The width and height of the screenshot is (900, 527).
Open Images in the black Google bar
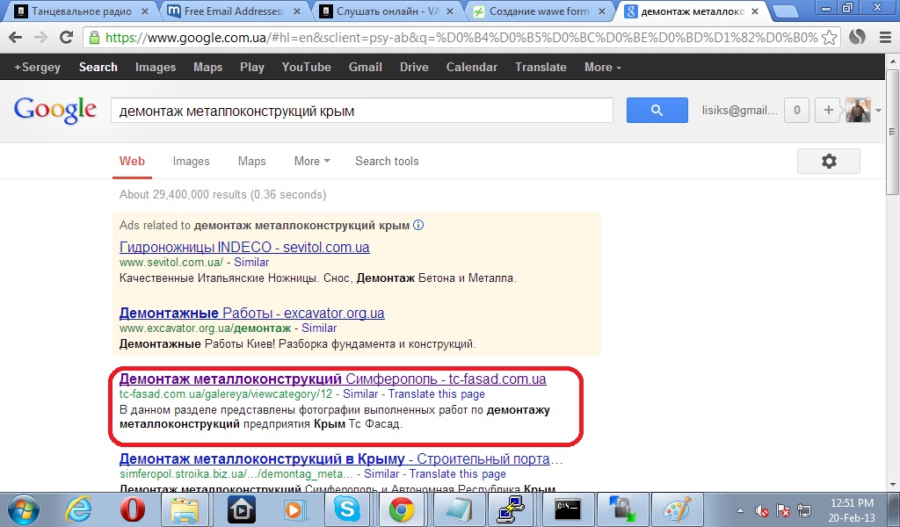pyautogui.click(x=156, y=67)
